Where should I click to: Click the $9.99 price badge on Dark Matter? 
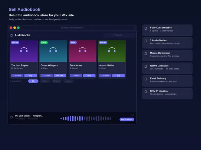(x=73, y=42)
